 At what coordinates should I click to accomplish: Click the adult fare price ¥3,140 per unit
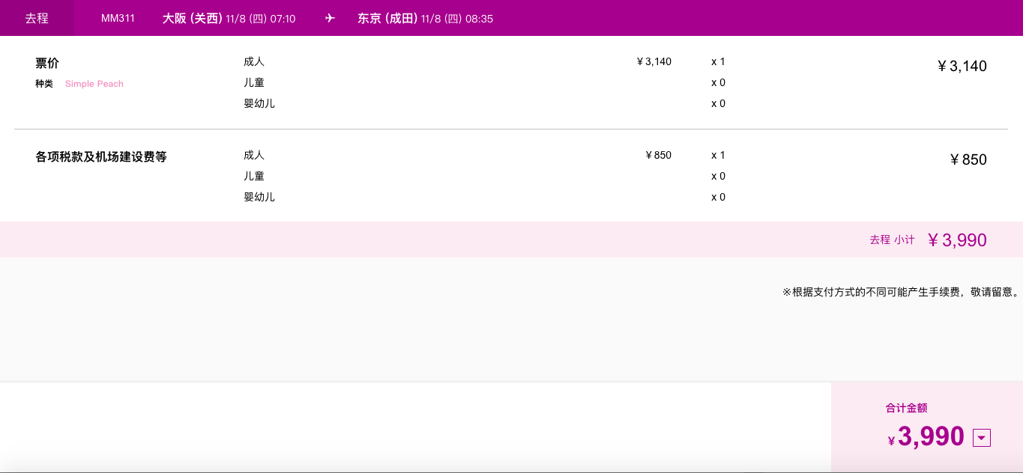click(654, 61)
